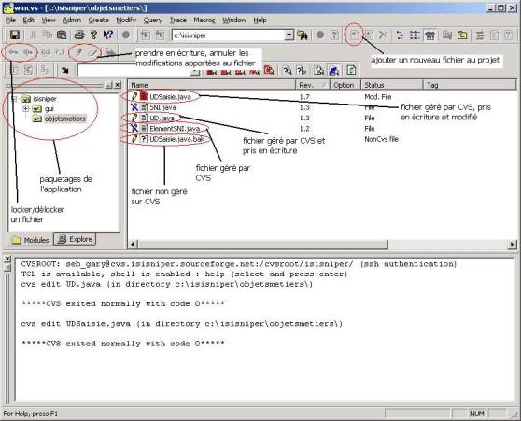This screenshot has width=521, height=421.
Task: Click the Print toolbar icon
Action: (x=79, y=35)
